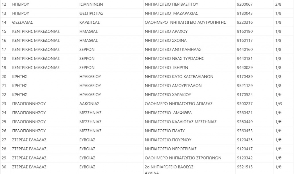Select code 9360453 for ΠΛΑΤΥ
The image size is (294, 174).
[245, 131]
